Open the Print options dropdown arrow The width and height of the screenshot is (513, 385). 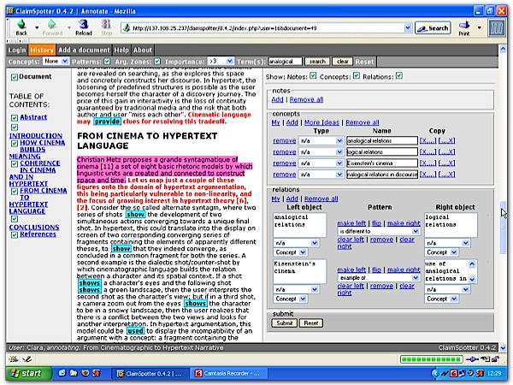click(x=480, y=28)
